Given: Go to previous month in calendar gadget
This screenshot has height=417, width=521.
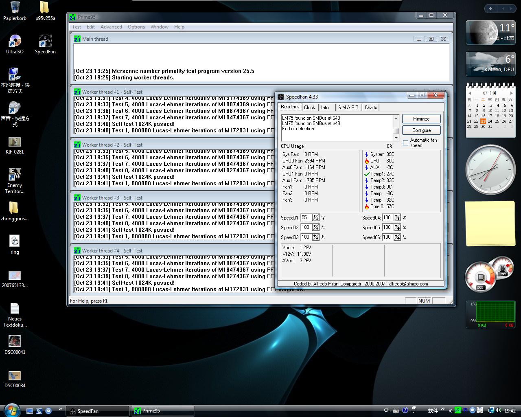Looking at the screenshot, I should 469,93.
